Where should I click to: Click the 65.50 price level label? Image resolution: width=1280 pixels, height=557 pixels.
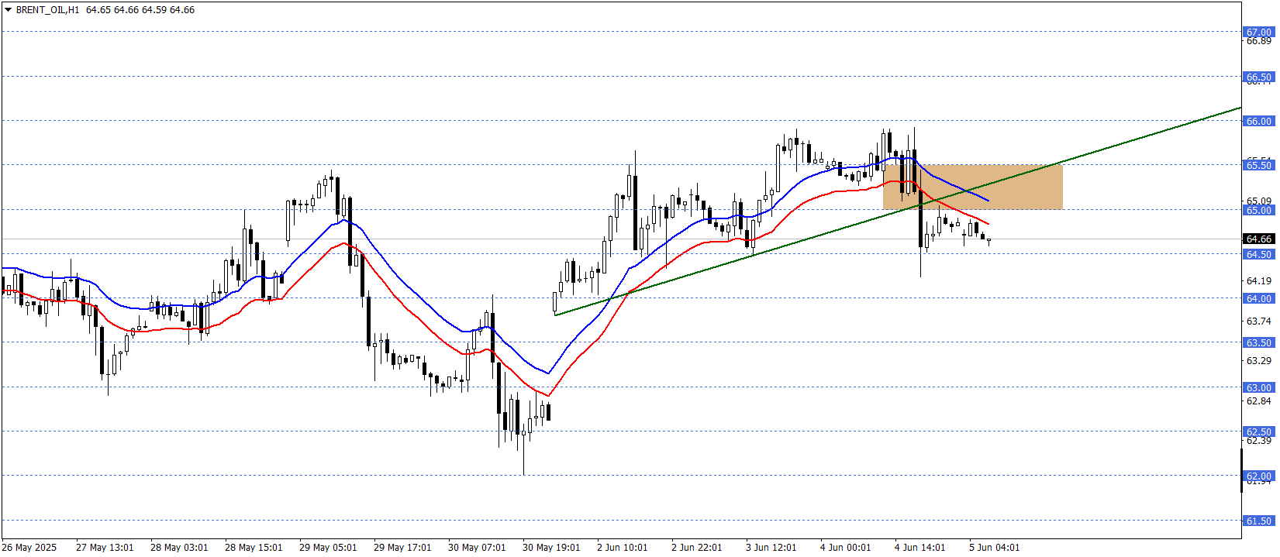pyautogui.click(x=1259, y=165)
